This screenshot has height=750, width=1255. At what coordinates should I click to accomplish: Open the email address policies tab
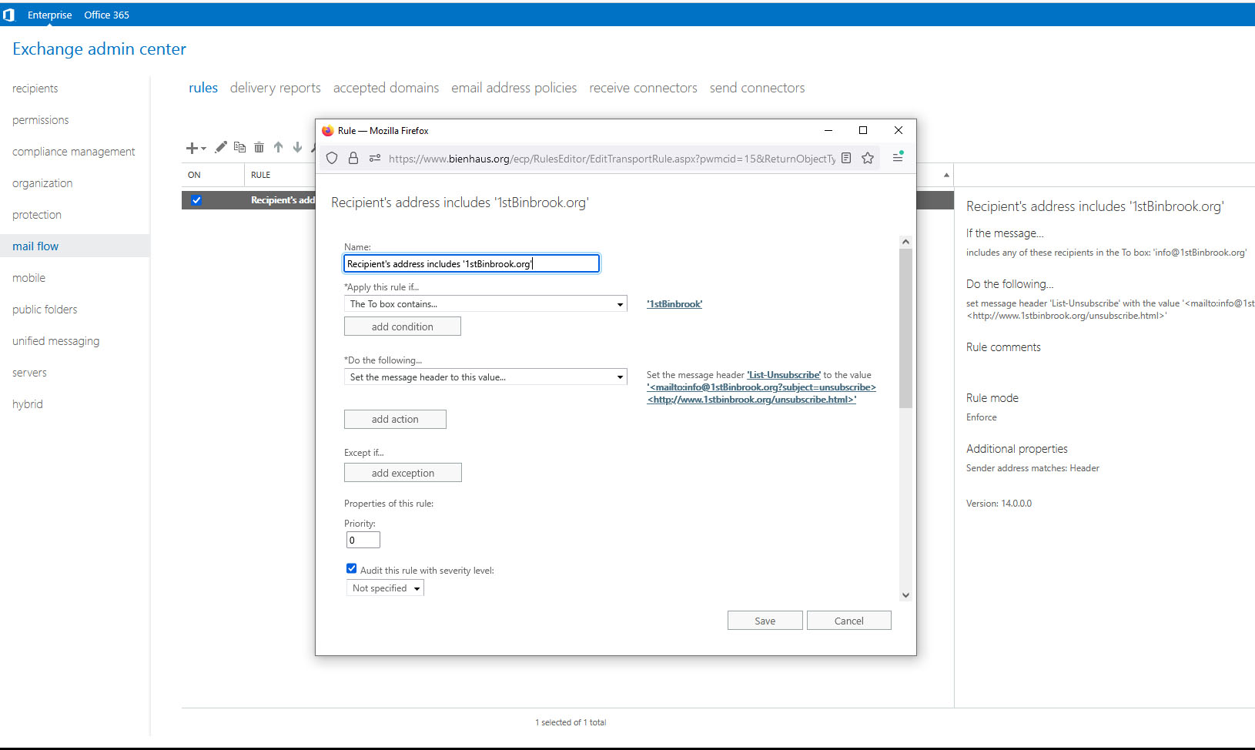point(514,88)
